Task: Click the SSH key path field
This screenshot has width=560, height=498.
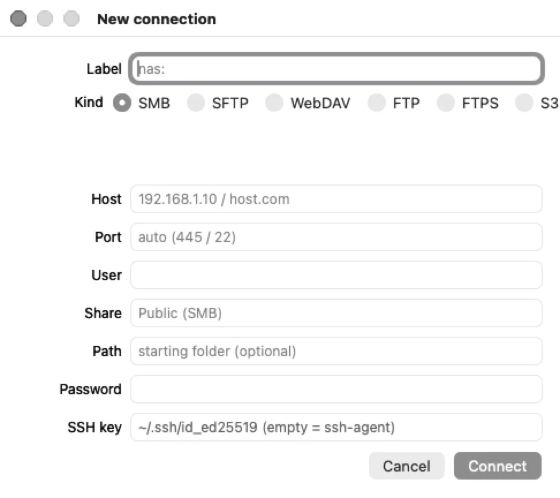Action: [336, 427]
